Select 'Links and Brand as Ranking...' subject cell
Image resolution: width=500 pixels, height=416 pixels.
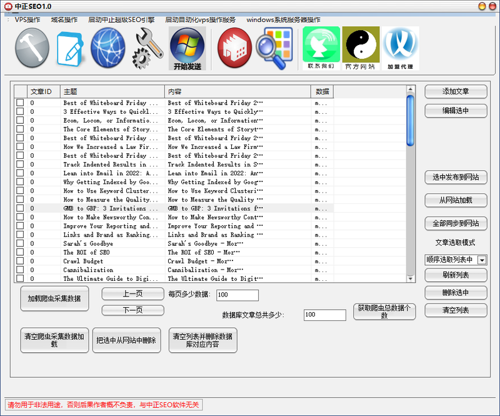(112, 235)
